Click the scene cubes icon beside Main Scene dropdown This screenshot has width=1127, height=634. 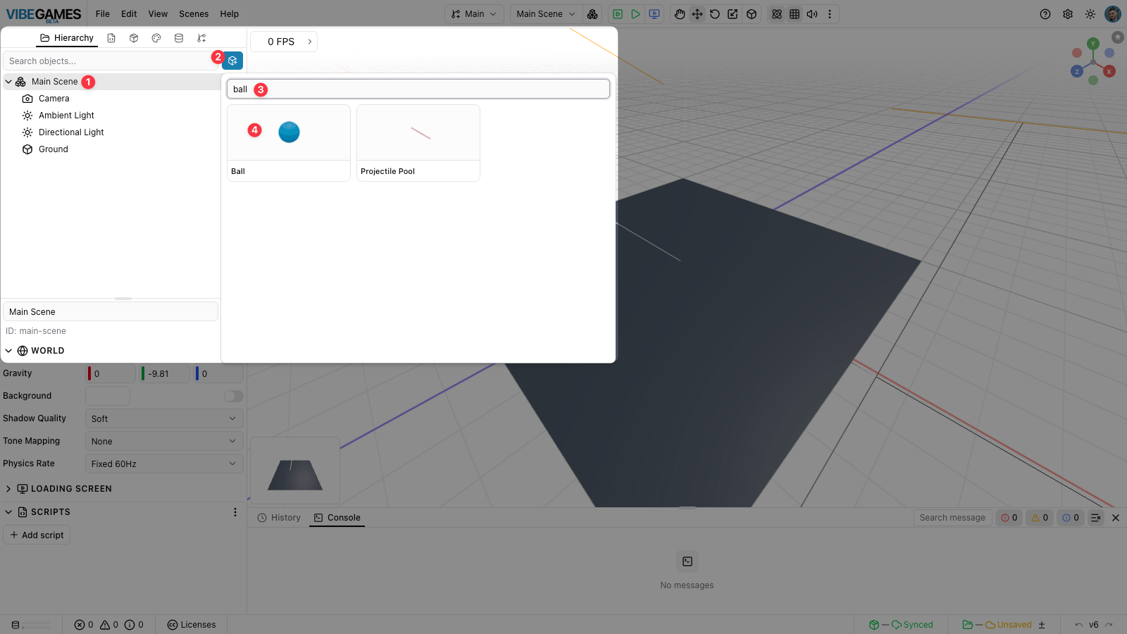tap(592, 14)
